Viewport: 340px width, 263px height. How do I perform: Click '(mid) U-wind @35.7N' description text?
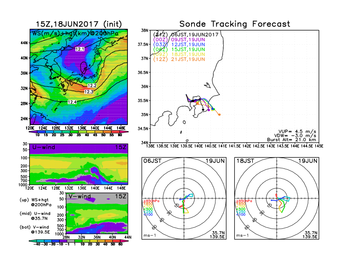tap(35, 216)
